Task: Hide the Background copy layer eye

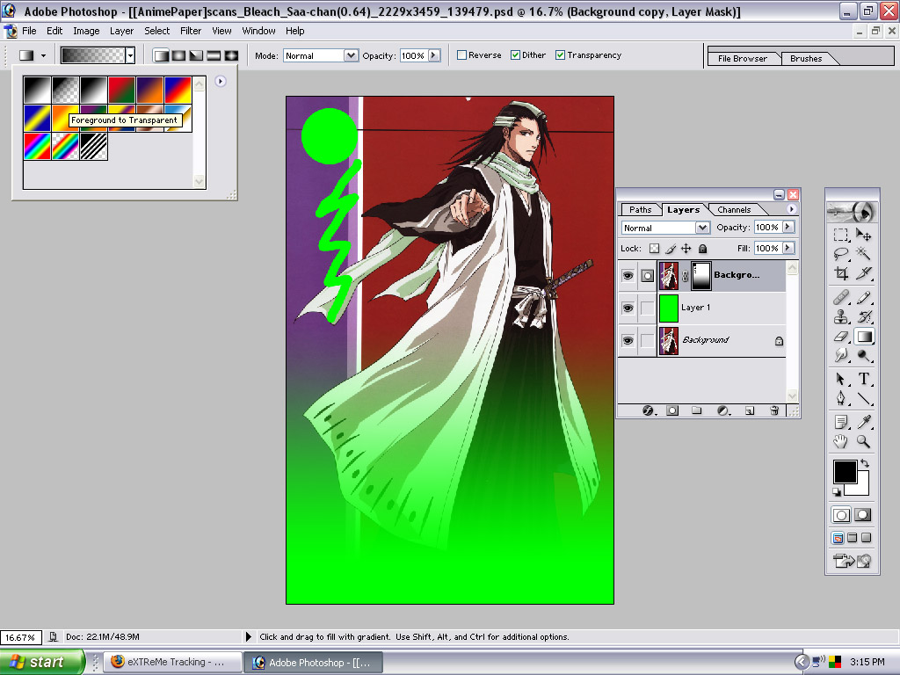Action: 628,275
